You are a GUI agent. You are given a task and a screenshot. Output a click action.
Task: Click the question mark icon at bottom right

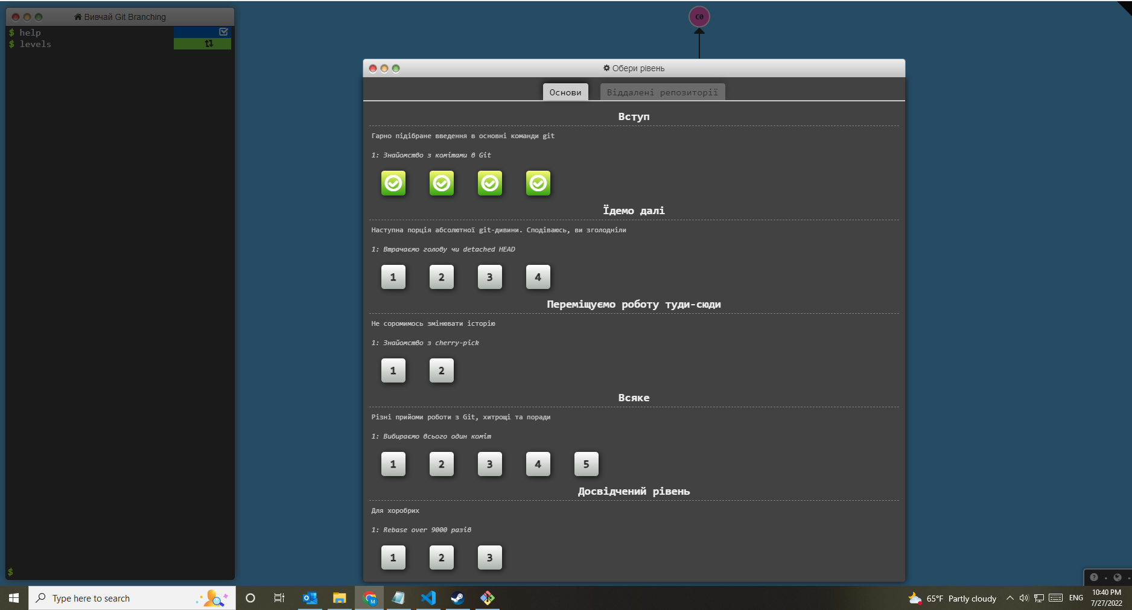point(1094,577)
